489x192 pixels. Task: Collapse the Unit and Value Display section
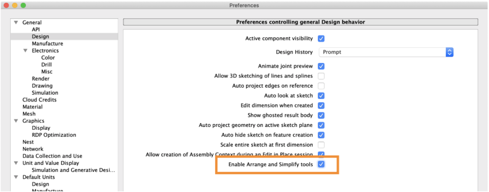pos(16,163)
